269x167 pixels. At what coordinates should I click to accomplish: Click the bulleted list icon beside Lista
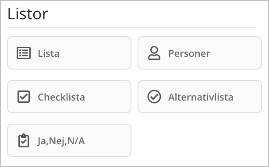24,53
